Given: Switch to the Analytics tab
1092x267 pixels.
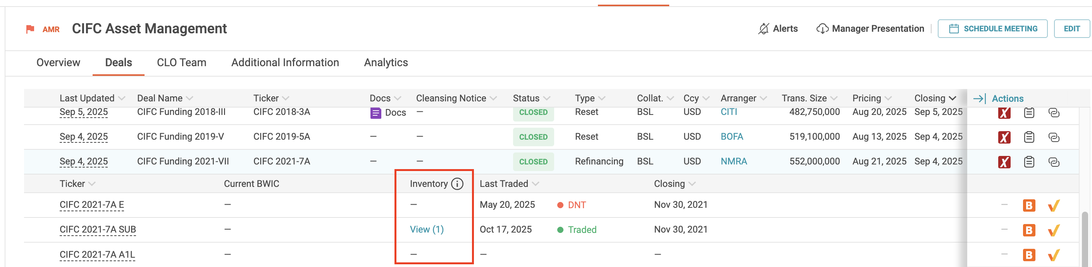Looking at the screenshot, I should pos(386,63).
